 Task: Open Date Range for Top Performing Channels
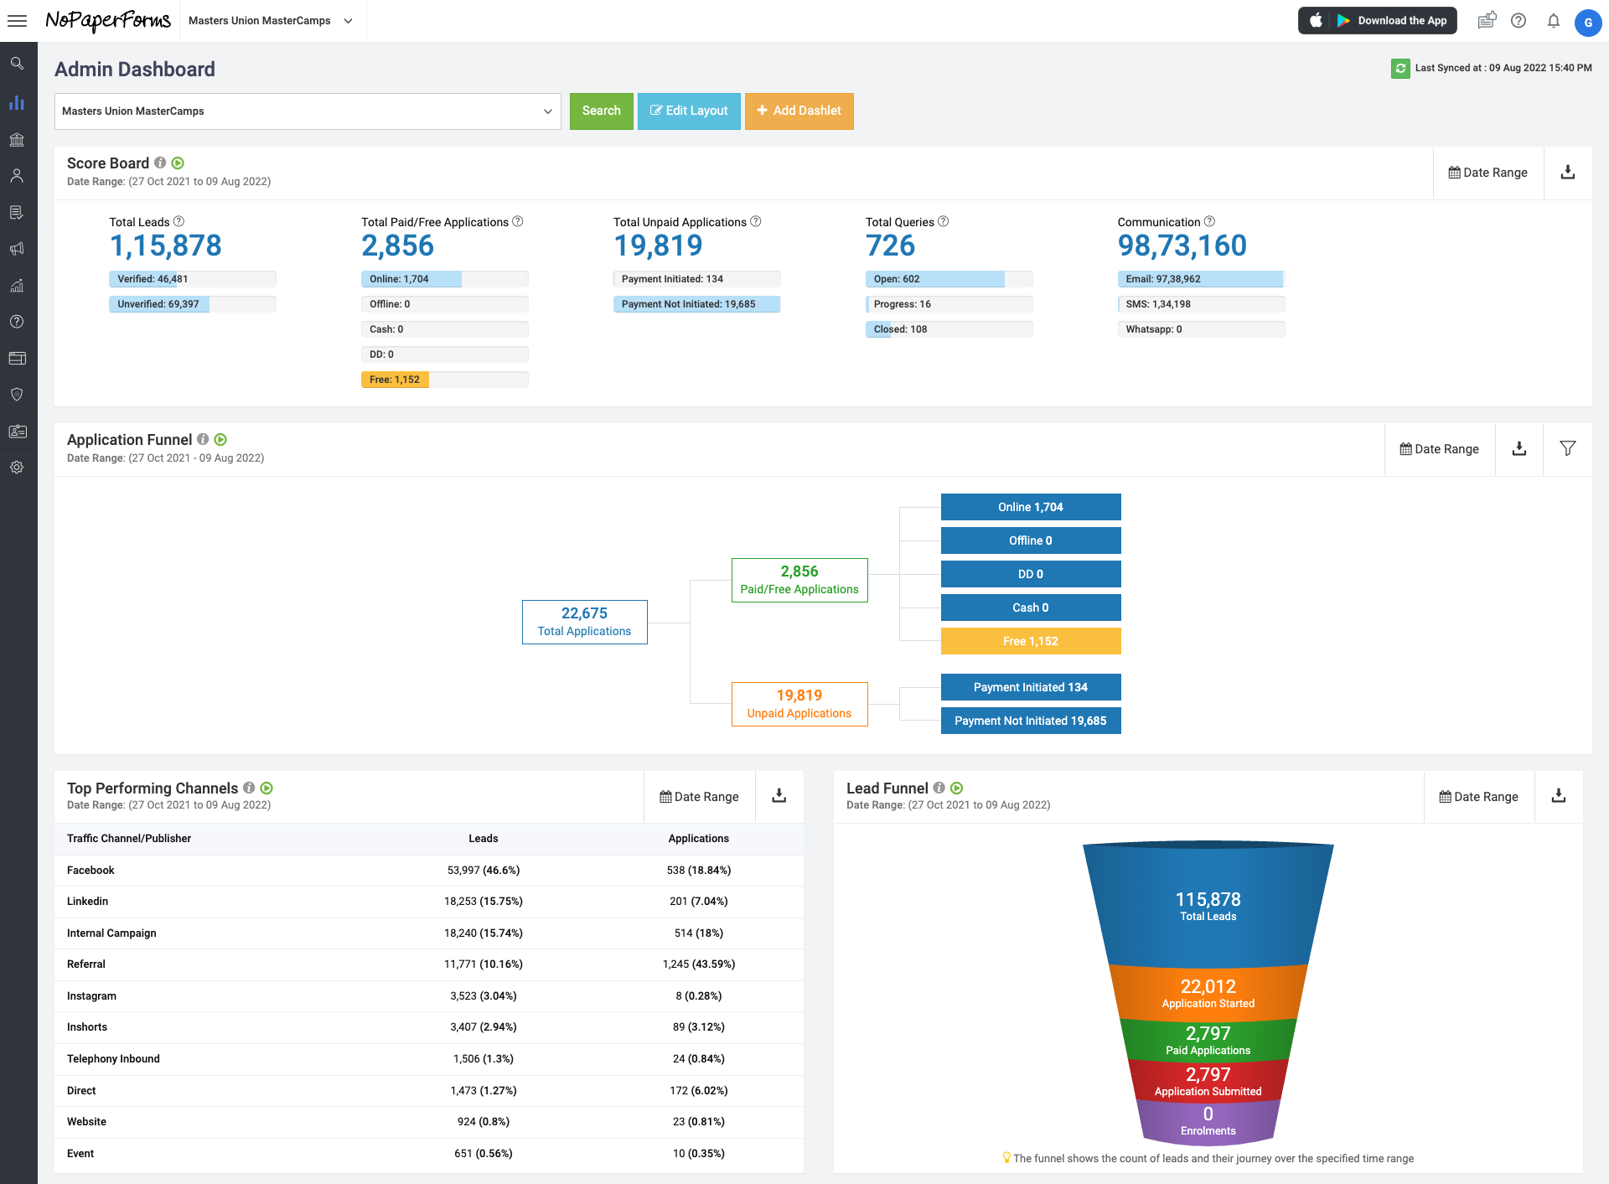[x=699, y=797]
